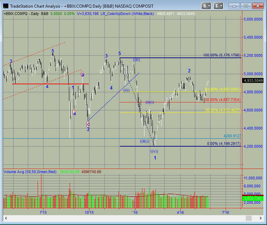Screen dimensions: 267x225
Task: Click the ((iii)) wave label
Action: point(144,141)
